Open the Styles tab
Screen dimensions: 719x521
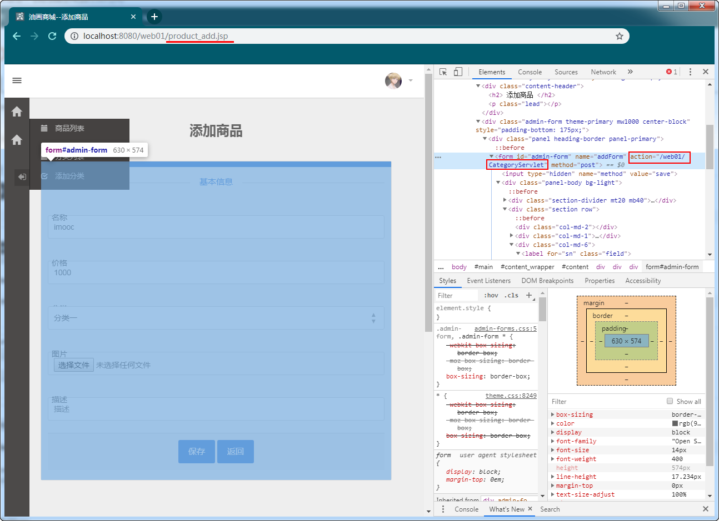pyautogui.click(x=447, y=281)
